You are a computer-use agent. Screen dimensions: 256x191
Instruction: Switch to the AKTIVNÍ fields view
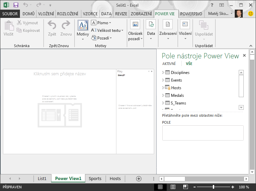pyautogui.click(x=169, y=64)
